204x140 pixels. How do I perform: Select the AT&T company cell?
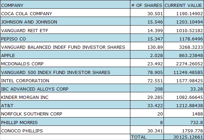coord(65,105)
